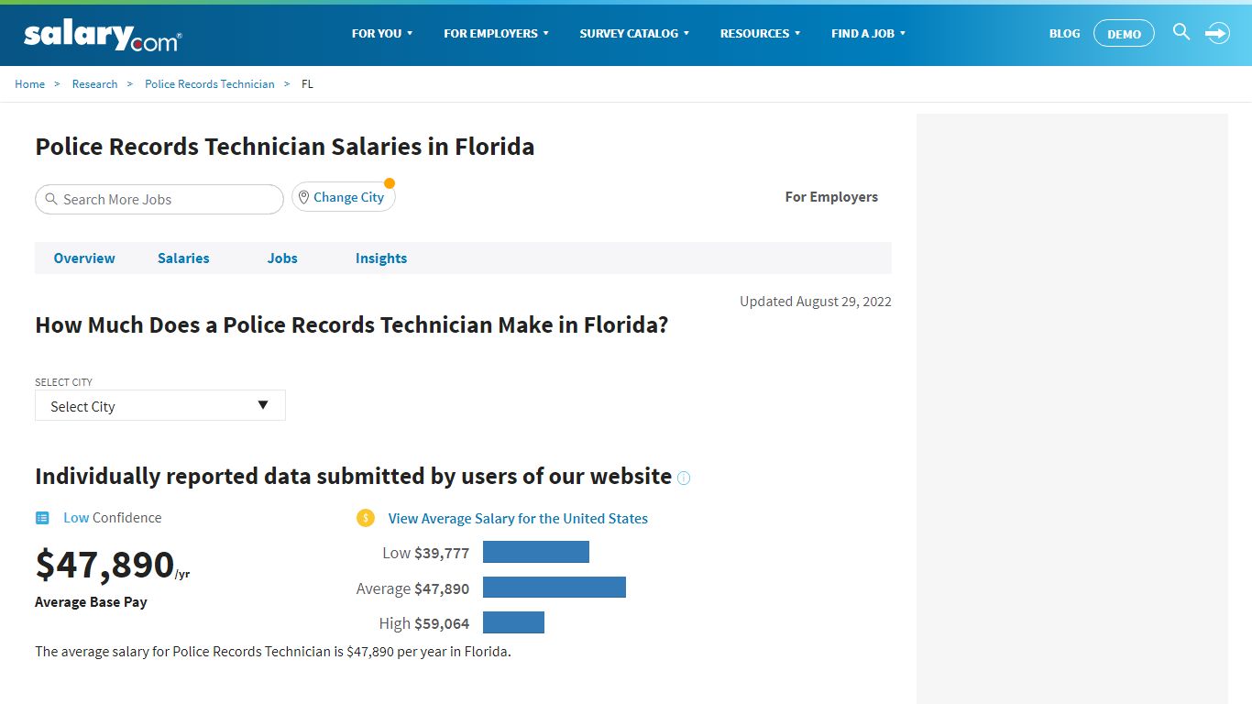Viewport: 1252px width, 704px height.
Task: Click the Low $39,777 salary bar
Action: click(x=536, y=552)
